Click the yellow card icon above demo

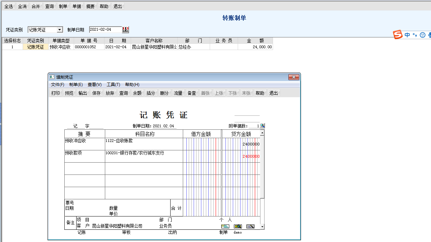tap(238, 226)
